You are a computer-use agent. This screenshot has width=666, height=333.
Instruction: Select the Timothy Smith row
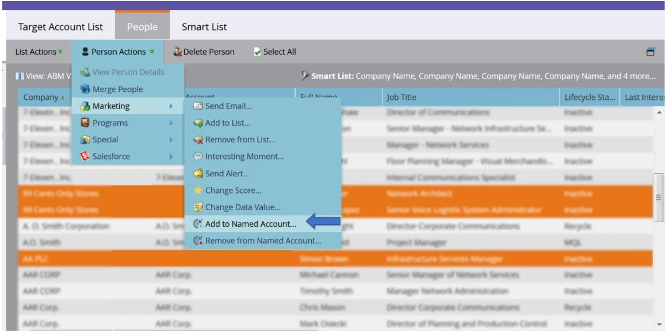tap(335, 292)
